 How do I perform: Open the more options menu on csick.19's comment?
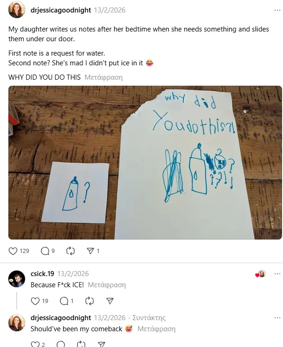277,274
